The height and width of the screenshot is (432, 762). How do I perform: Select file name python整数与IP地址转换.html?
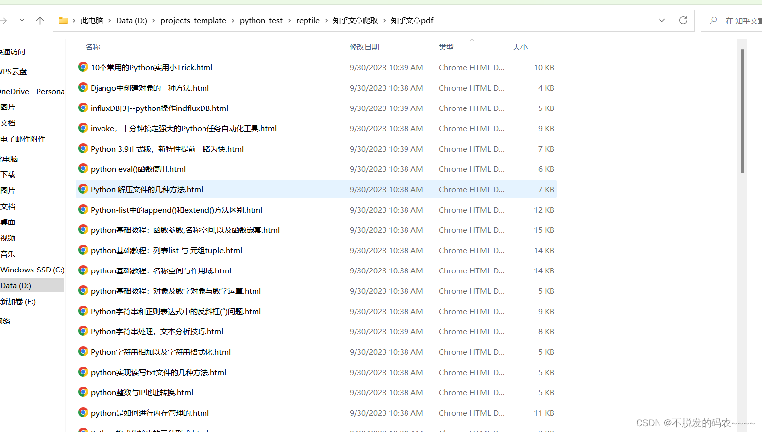(x=142, y=392)
